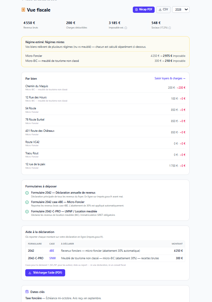Click check icon beside Formulaire 2042 Déclaration annuelle
This screenshot has width=212, height=302.
[x=27, y=193]
